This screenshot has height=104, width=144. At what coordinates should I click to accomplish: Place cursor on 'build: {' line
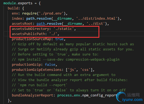coord(16,8)
